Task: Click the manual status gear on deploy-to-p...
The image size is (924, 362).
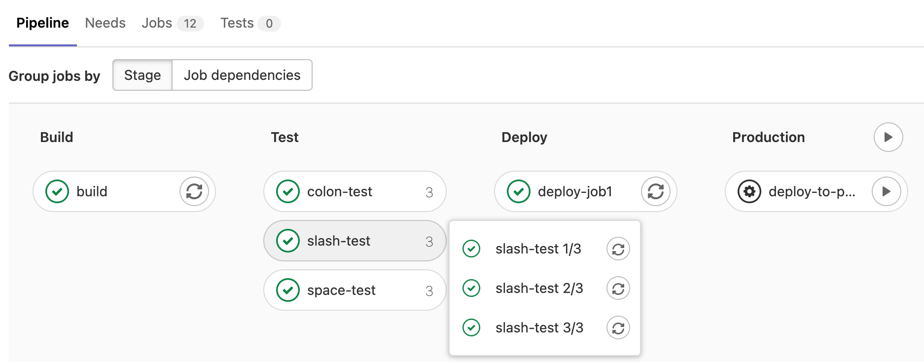Action: [x=749, y=191]
